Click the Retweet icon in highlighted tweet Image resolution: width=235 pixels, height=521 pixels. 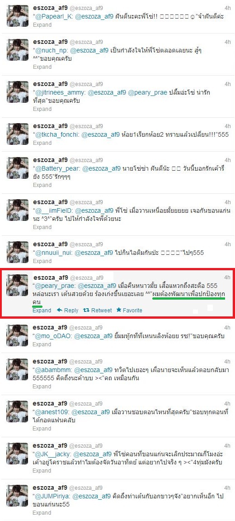86,311
